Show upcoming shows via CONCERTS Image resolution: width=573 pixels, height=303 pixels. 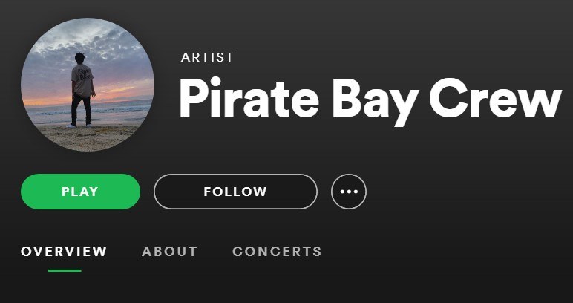pyautogui.click(x=277, y=252)
